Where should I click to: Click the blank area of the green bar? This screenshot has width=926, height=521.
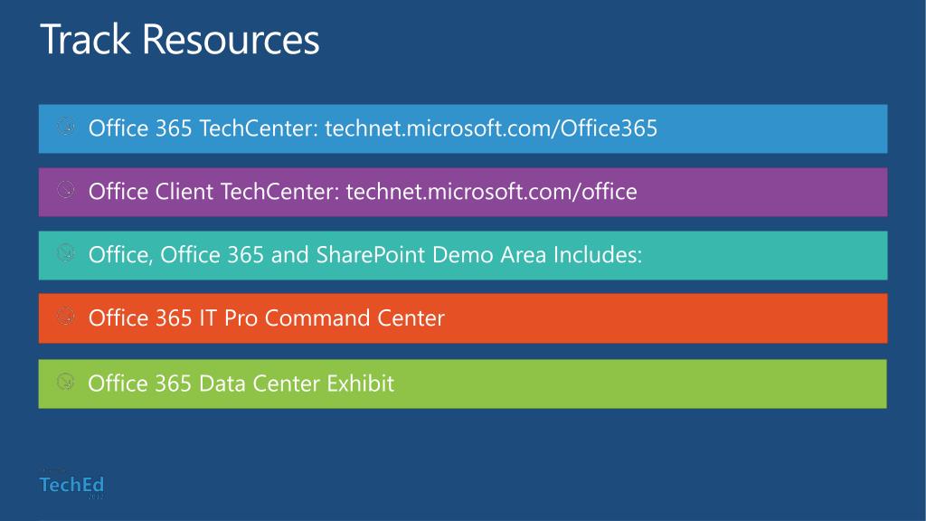[641, 384]
